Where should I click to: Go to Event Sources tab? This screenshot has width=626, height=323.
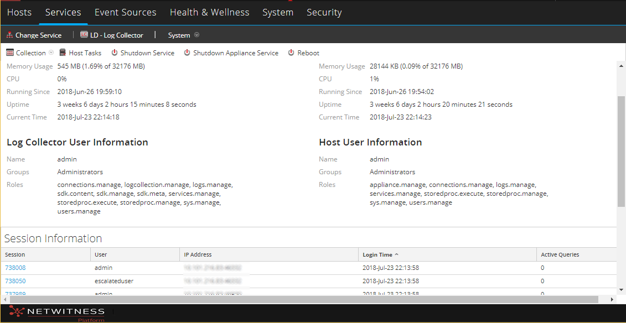tap(125, 12)
